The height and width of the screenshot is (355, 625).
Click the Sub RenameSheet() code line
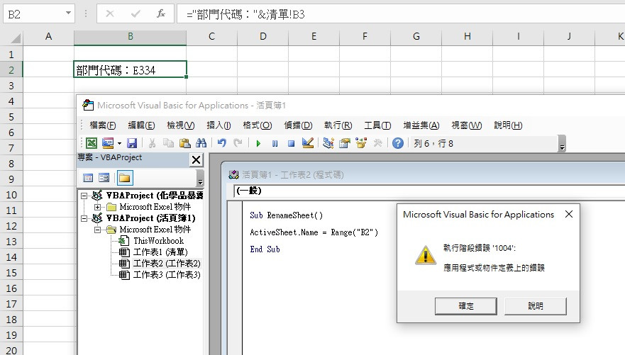coord(286,215)
